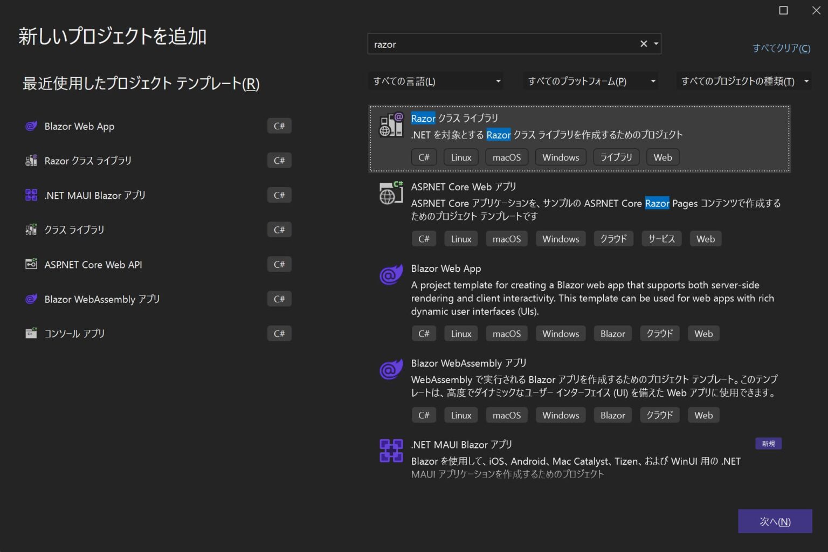828x552 pixels.
Task: Click the すべてクリア link
Action: 780,48
